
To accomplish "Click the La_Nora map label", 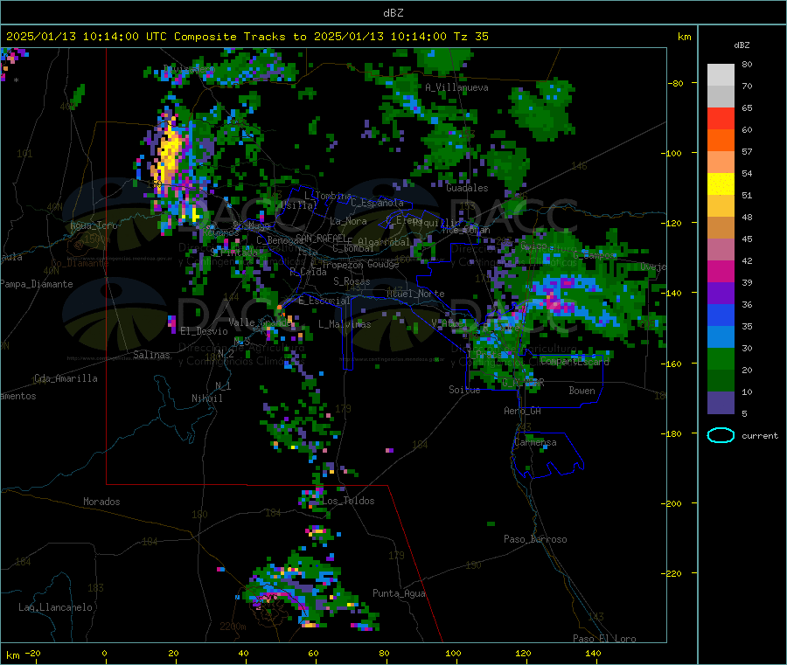I will click(348, 222).
